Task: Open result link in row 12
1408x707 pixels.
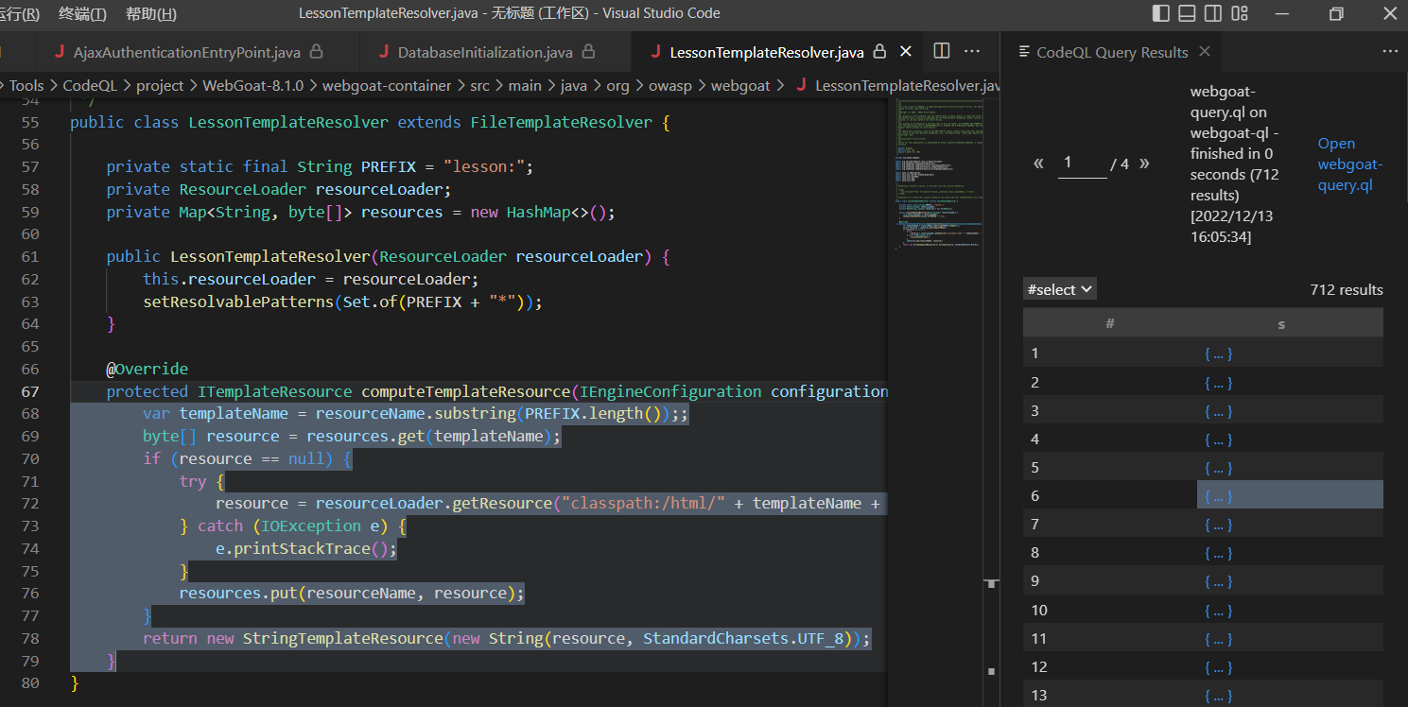Action: point(1218,666)
